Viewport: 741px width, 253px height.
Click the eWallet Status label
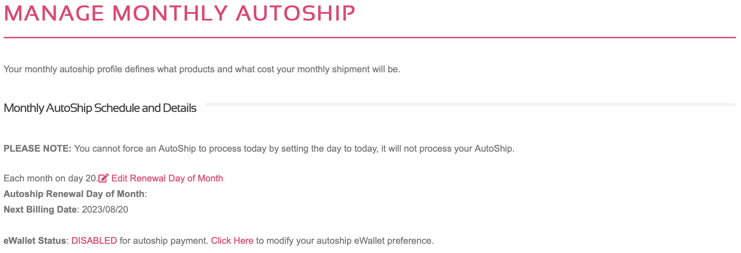click(x=34, y=240)
